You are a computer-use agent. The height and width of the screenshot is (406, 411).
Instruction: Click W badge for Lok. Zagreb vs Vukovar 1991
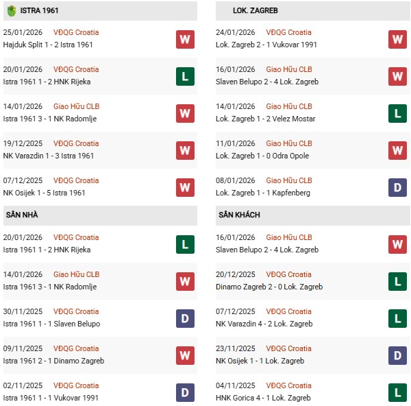pos(397,39)
